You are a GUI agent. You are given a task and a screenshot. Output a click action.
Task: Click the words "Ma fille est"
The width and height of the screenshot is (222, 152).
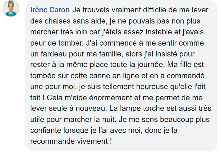pyautogui.click(x=186, y=65)
